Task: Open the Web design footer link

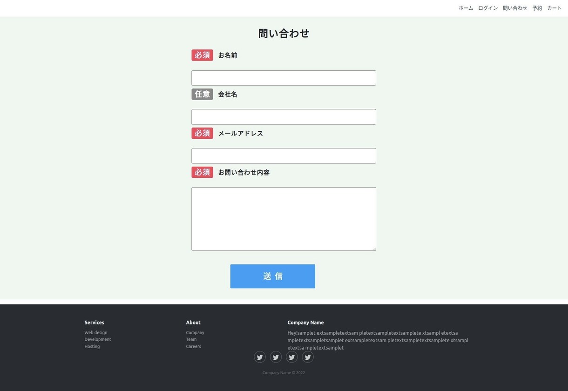Action: tap(96, 332)
